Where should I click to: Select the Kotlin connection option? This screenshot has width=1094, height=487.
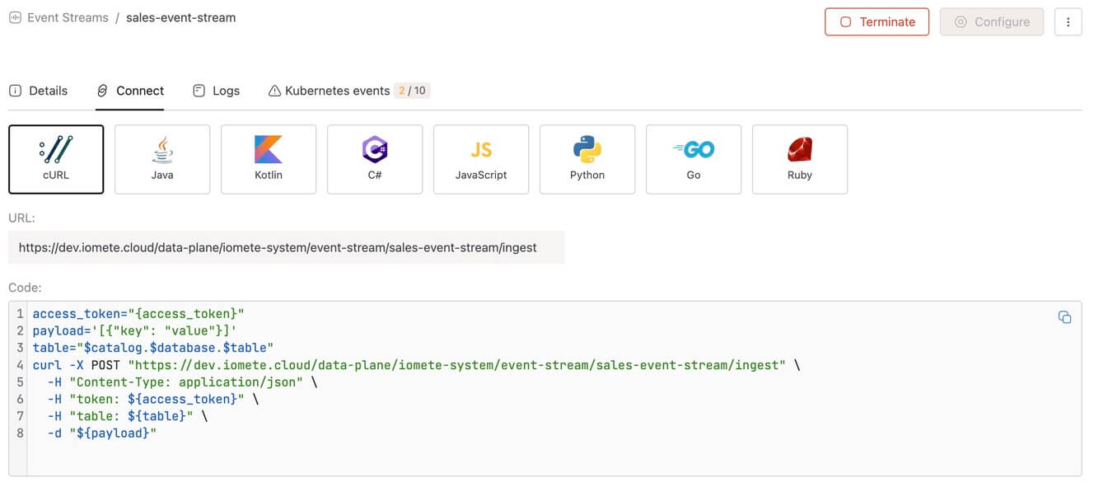pos(268,159)
